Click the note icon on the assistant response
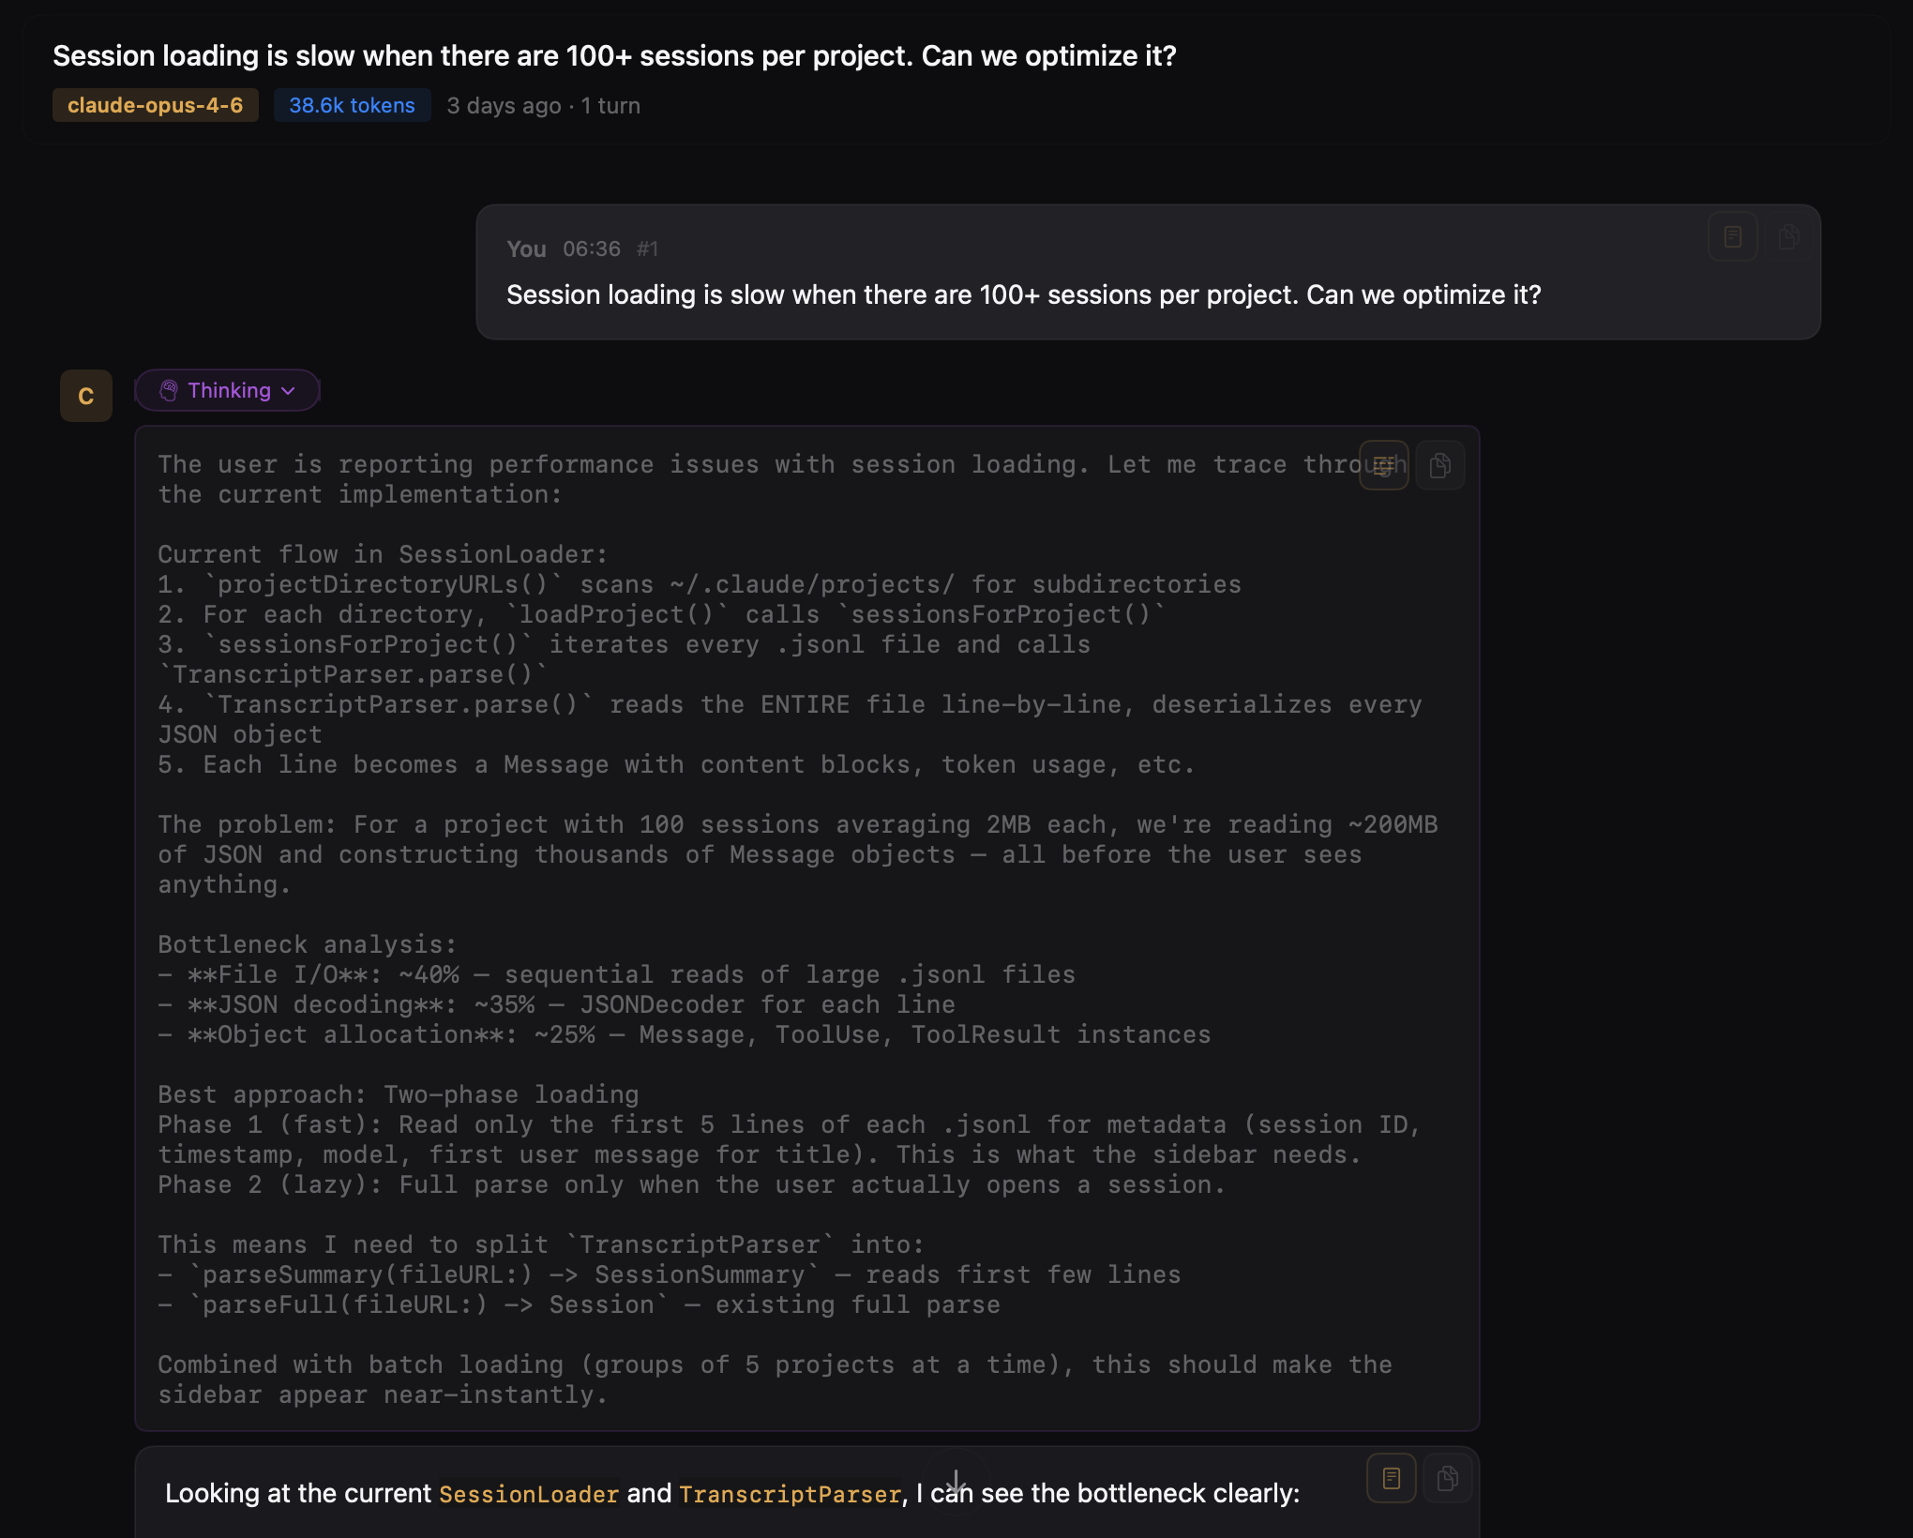This screenshot has height=1538, width=1913. coord(1391,1478)
